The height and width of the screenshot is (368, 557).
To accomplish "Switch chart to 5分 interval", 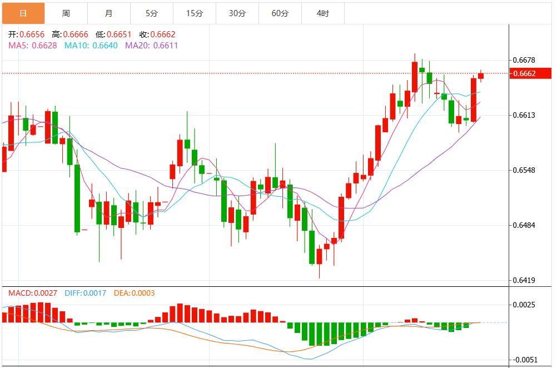I will 152,13.
